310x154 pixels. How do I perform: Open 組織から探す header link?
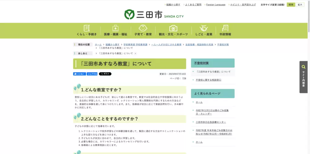(x=173, y=5)
